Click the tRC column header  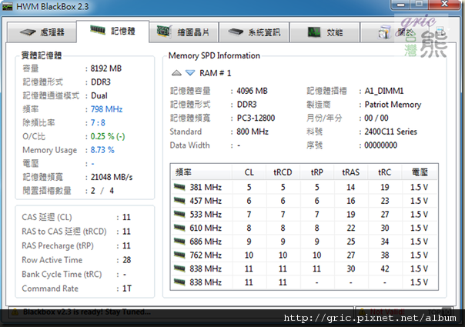tap(385, 172)
